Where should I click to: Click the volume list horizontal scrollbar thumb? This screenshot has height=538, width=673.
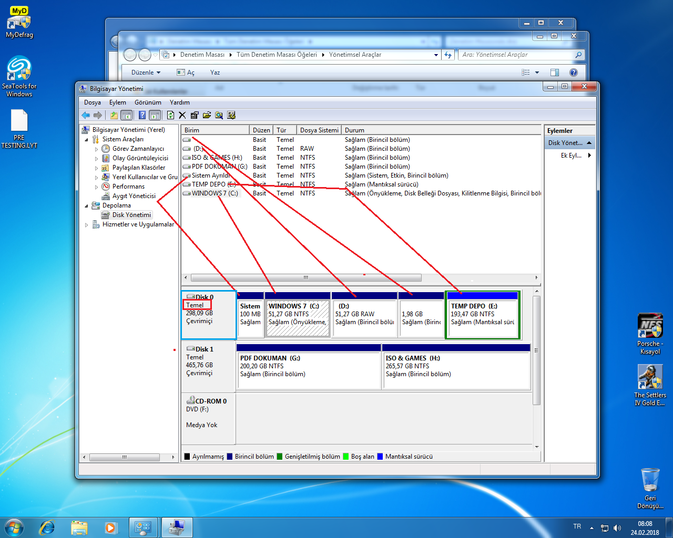tap(306, 277)
